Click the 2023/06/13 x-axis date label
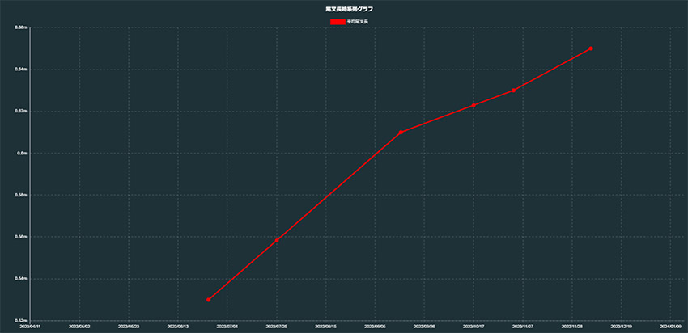Image resolution: width=688 pixels, height=333 pixels. [178, 327]
